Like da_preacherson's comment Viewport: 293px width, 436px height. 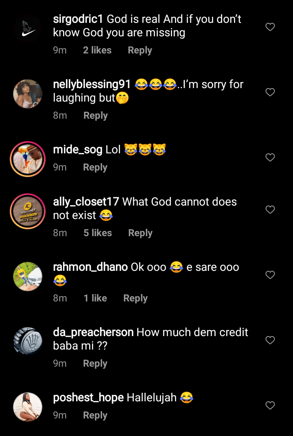(270, 340)
